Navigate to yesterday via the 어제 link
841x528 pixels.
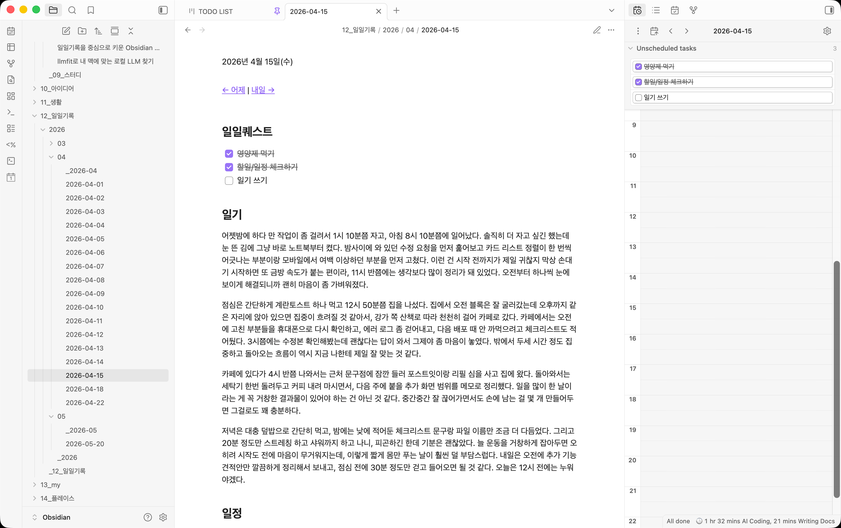click(x=233, y=90)
